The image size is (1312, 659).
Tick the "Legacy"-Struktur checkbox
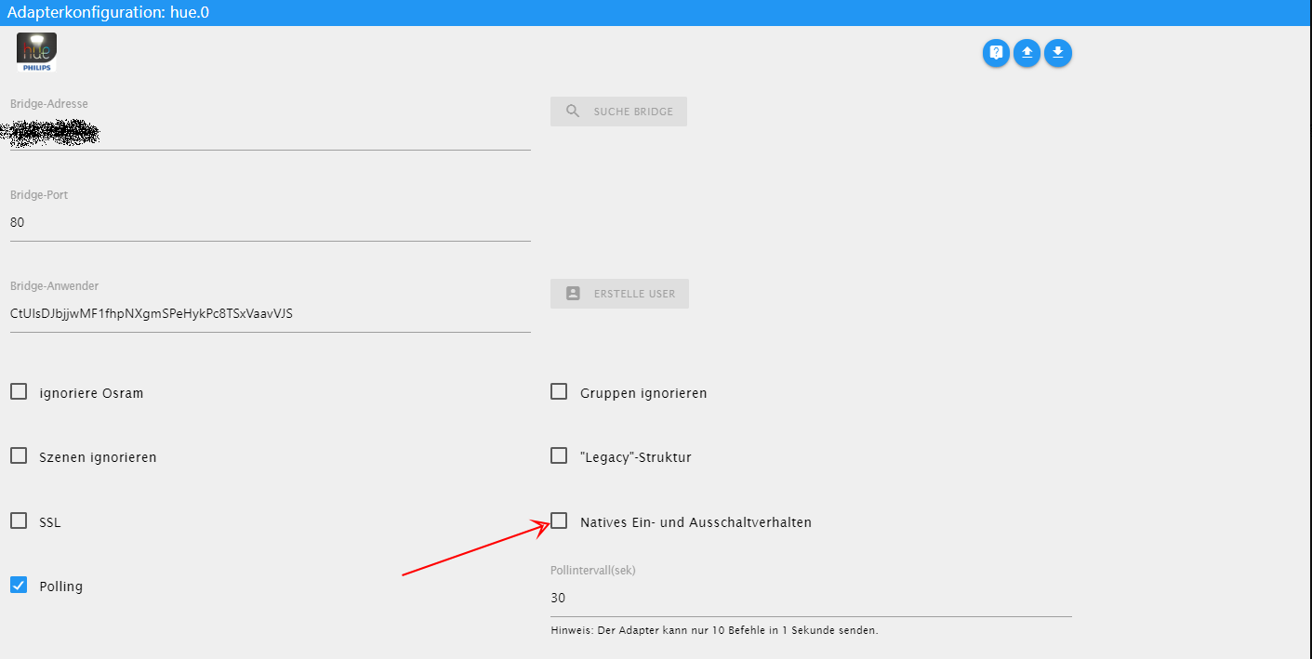[559, 455]
